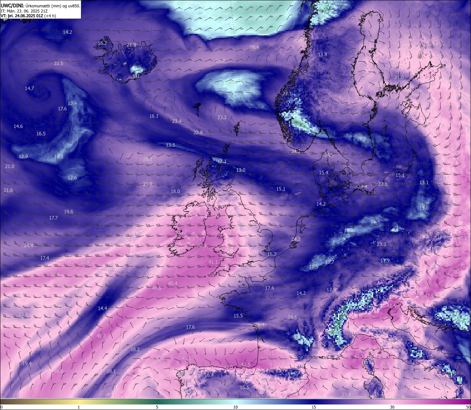
Task: Click the 26.1 value label
Action: (x=148, y=159)
